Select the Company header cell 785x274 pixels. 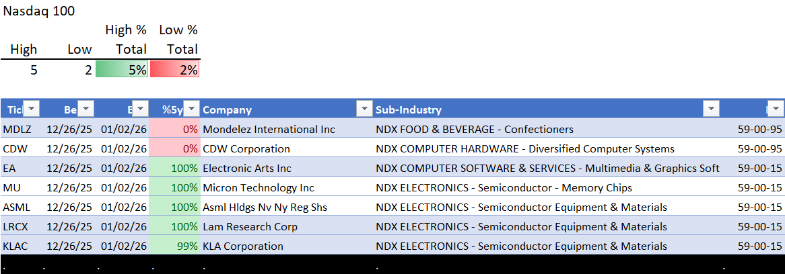click(286, 109)
